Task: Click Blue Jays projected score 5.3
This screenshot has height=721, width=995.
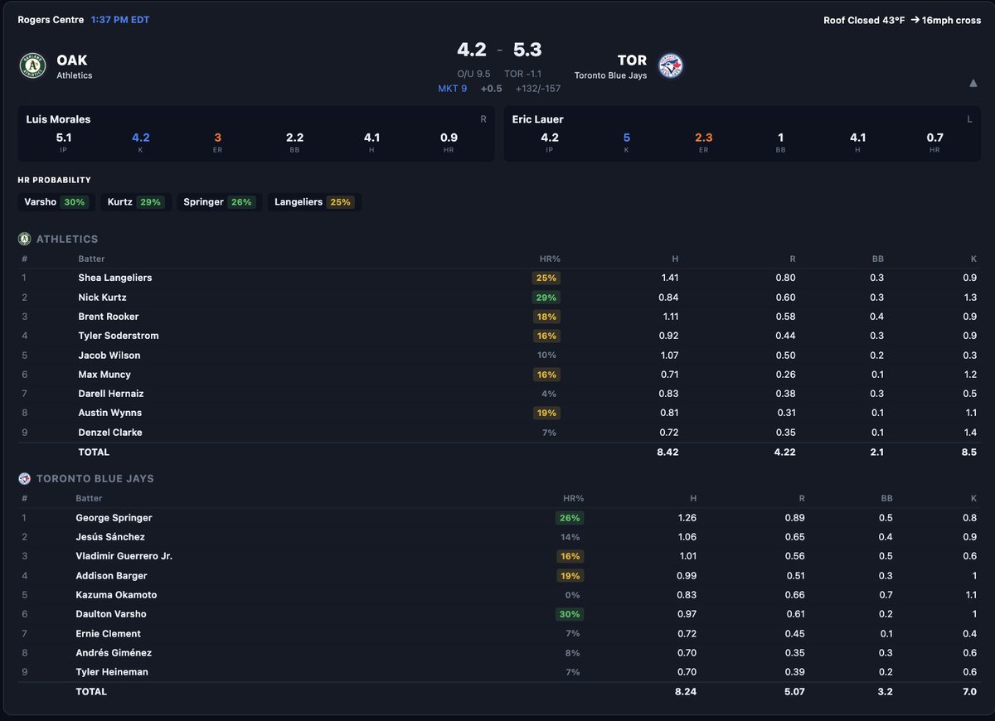Action: point(527,50)
